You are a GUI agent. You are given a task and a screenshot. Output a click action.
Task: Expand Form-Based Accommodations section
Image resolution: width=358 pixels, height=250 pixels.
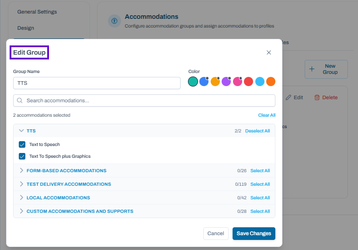click(21, 170)
